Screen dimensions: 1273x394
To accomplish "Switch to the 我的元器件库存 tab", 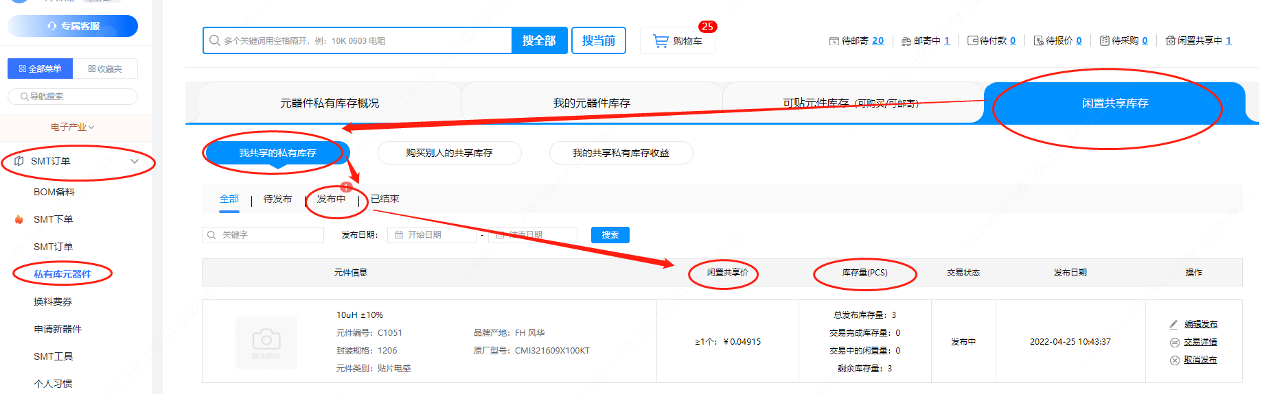I will point(591,103).
